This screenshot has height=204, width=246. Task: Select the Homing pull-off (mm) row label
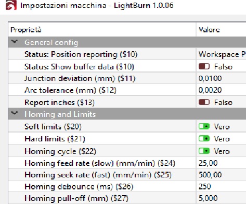76,198
